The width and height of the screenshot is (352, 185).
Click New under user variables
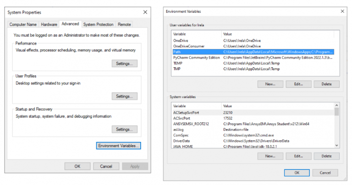[x=270, y=84]
